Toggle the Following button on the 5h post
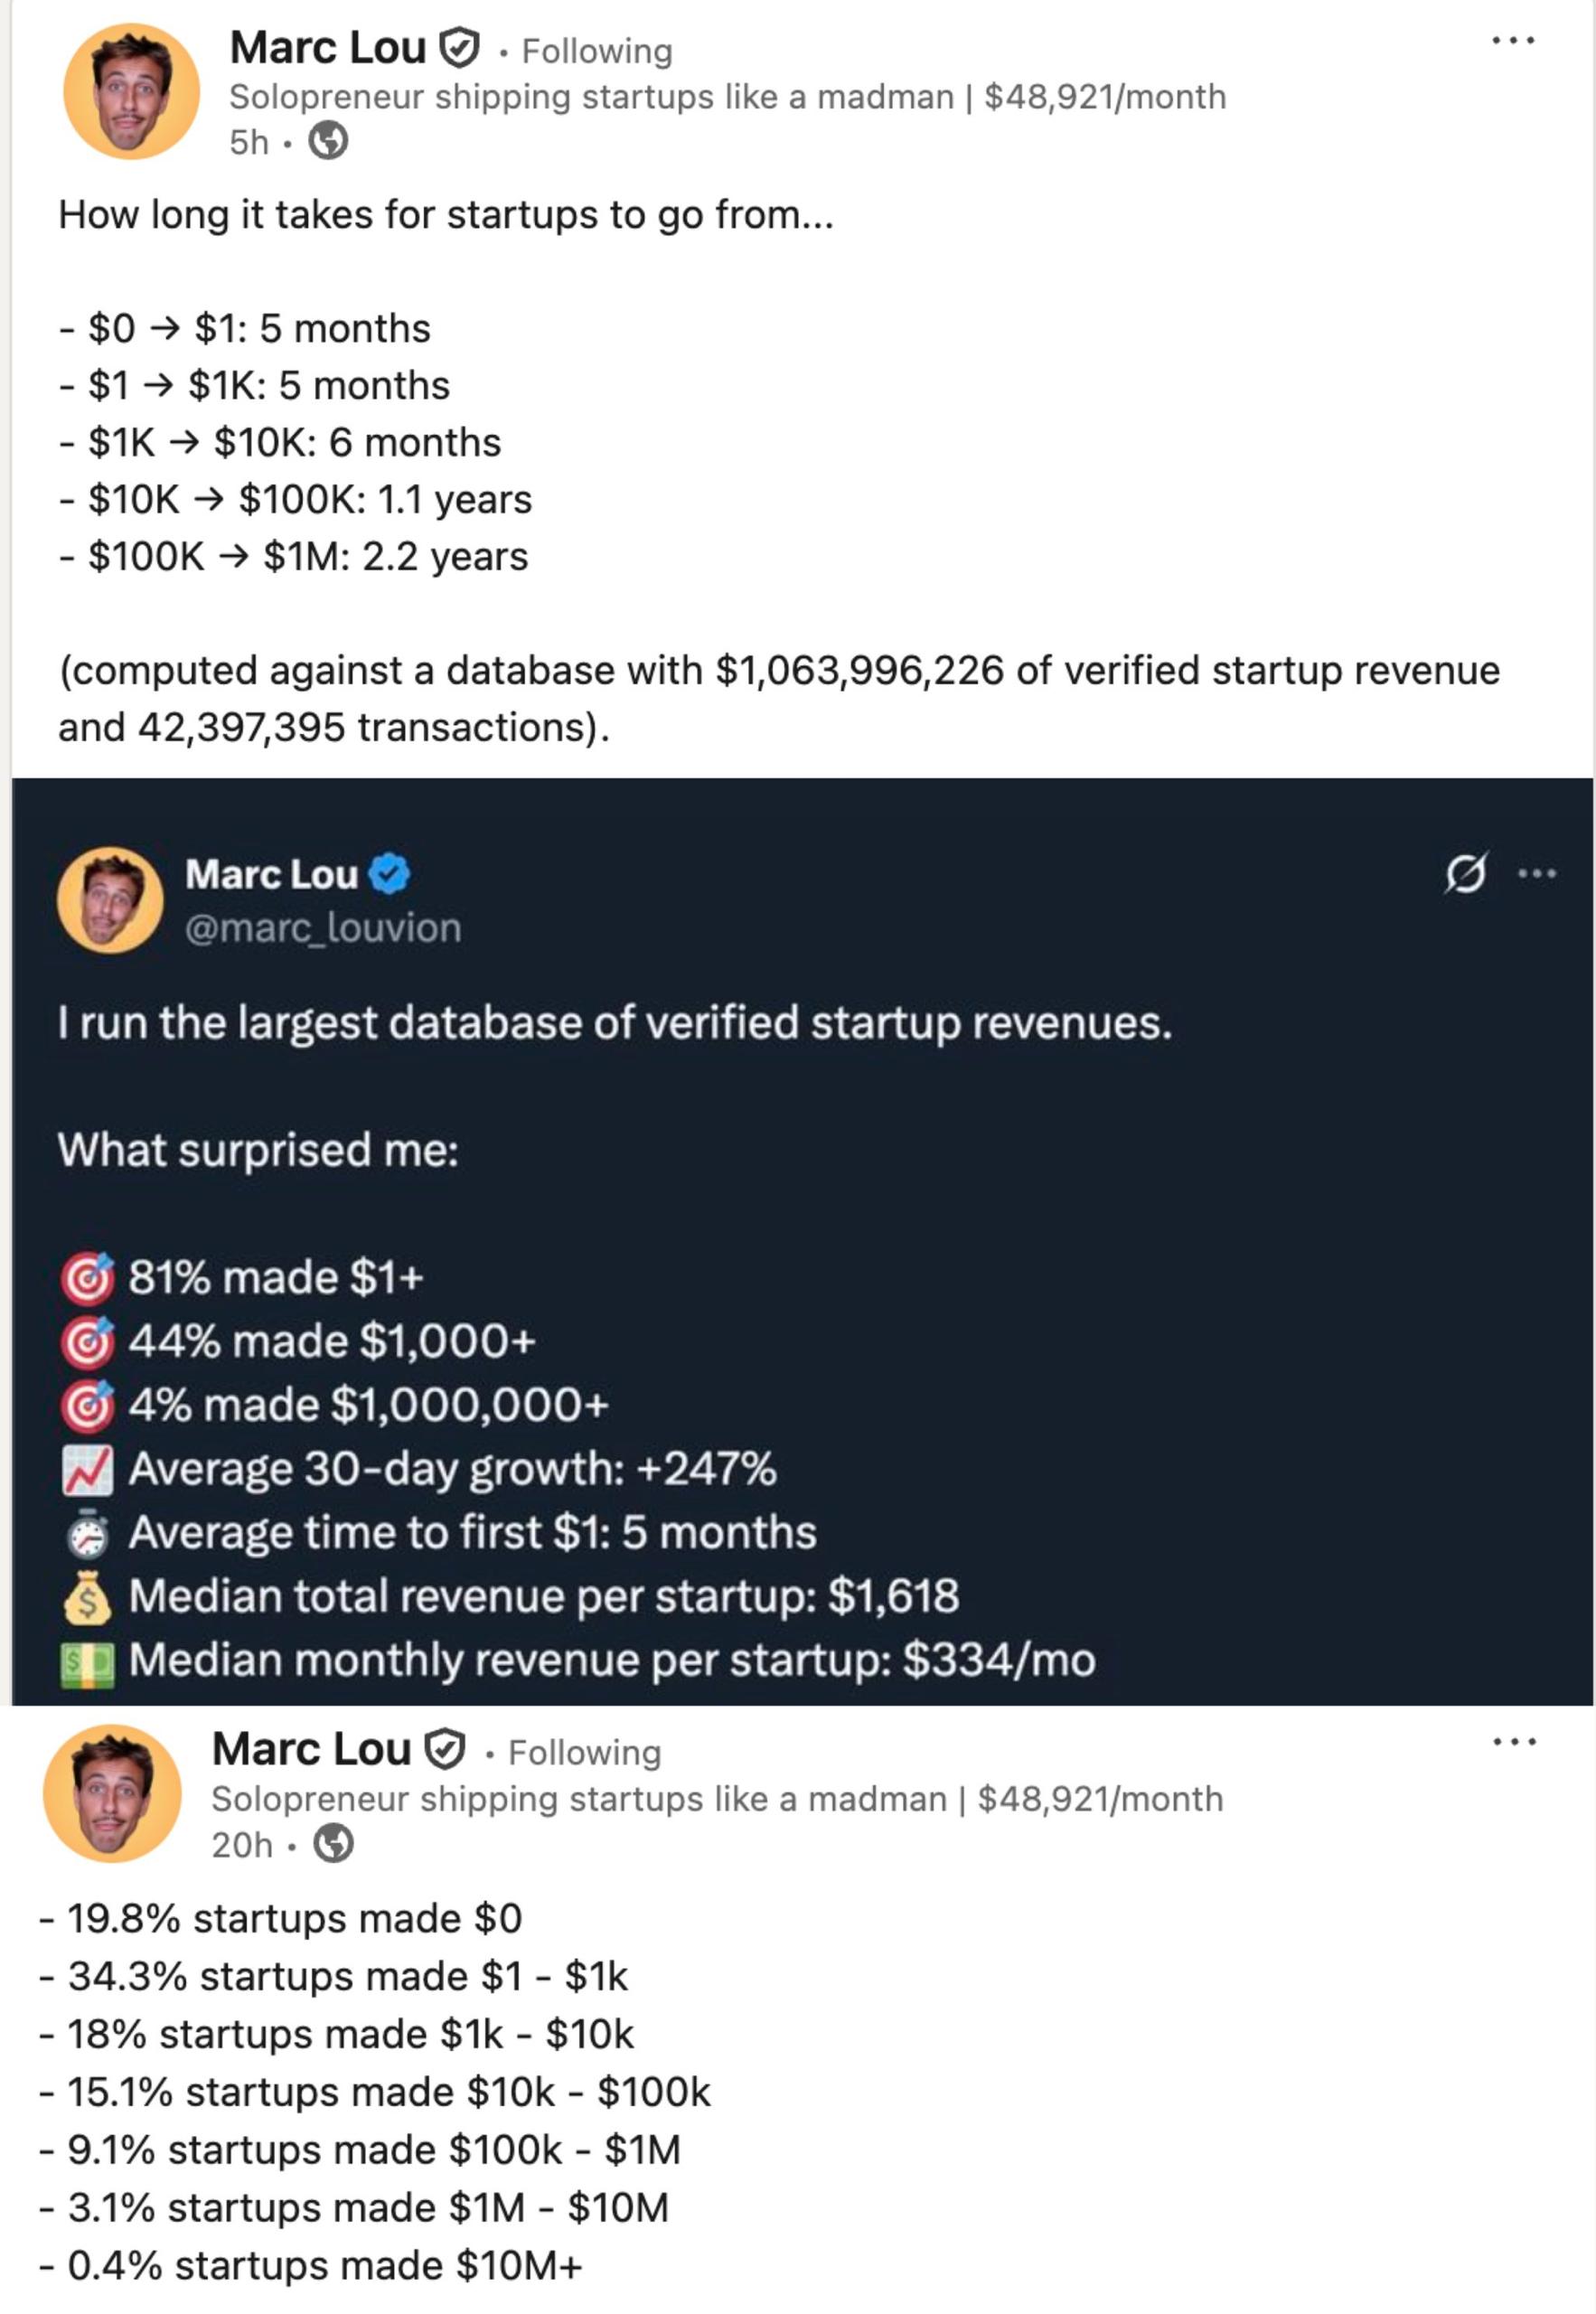1596x2314 pixels. pyautogui.click(x=597, y=51)
